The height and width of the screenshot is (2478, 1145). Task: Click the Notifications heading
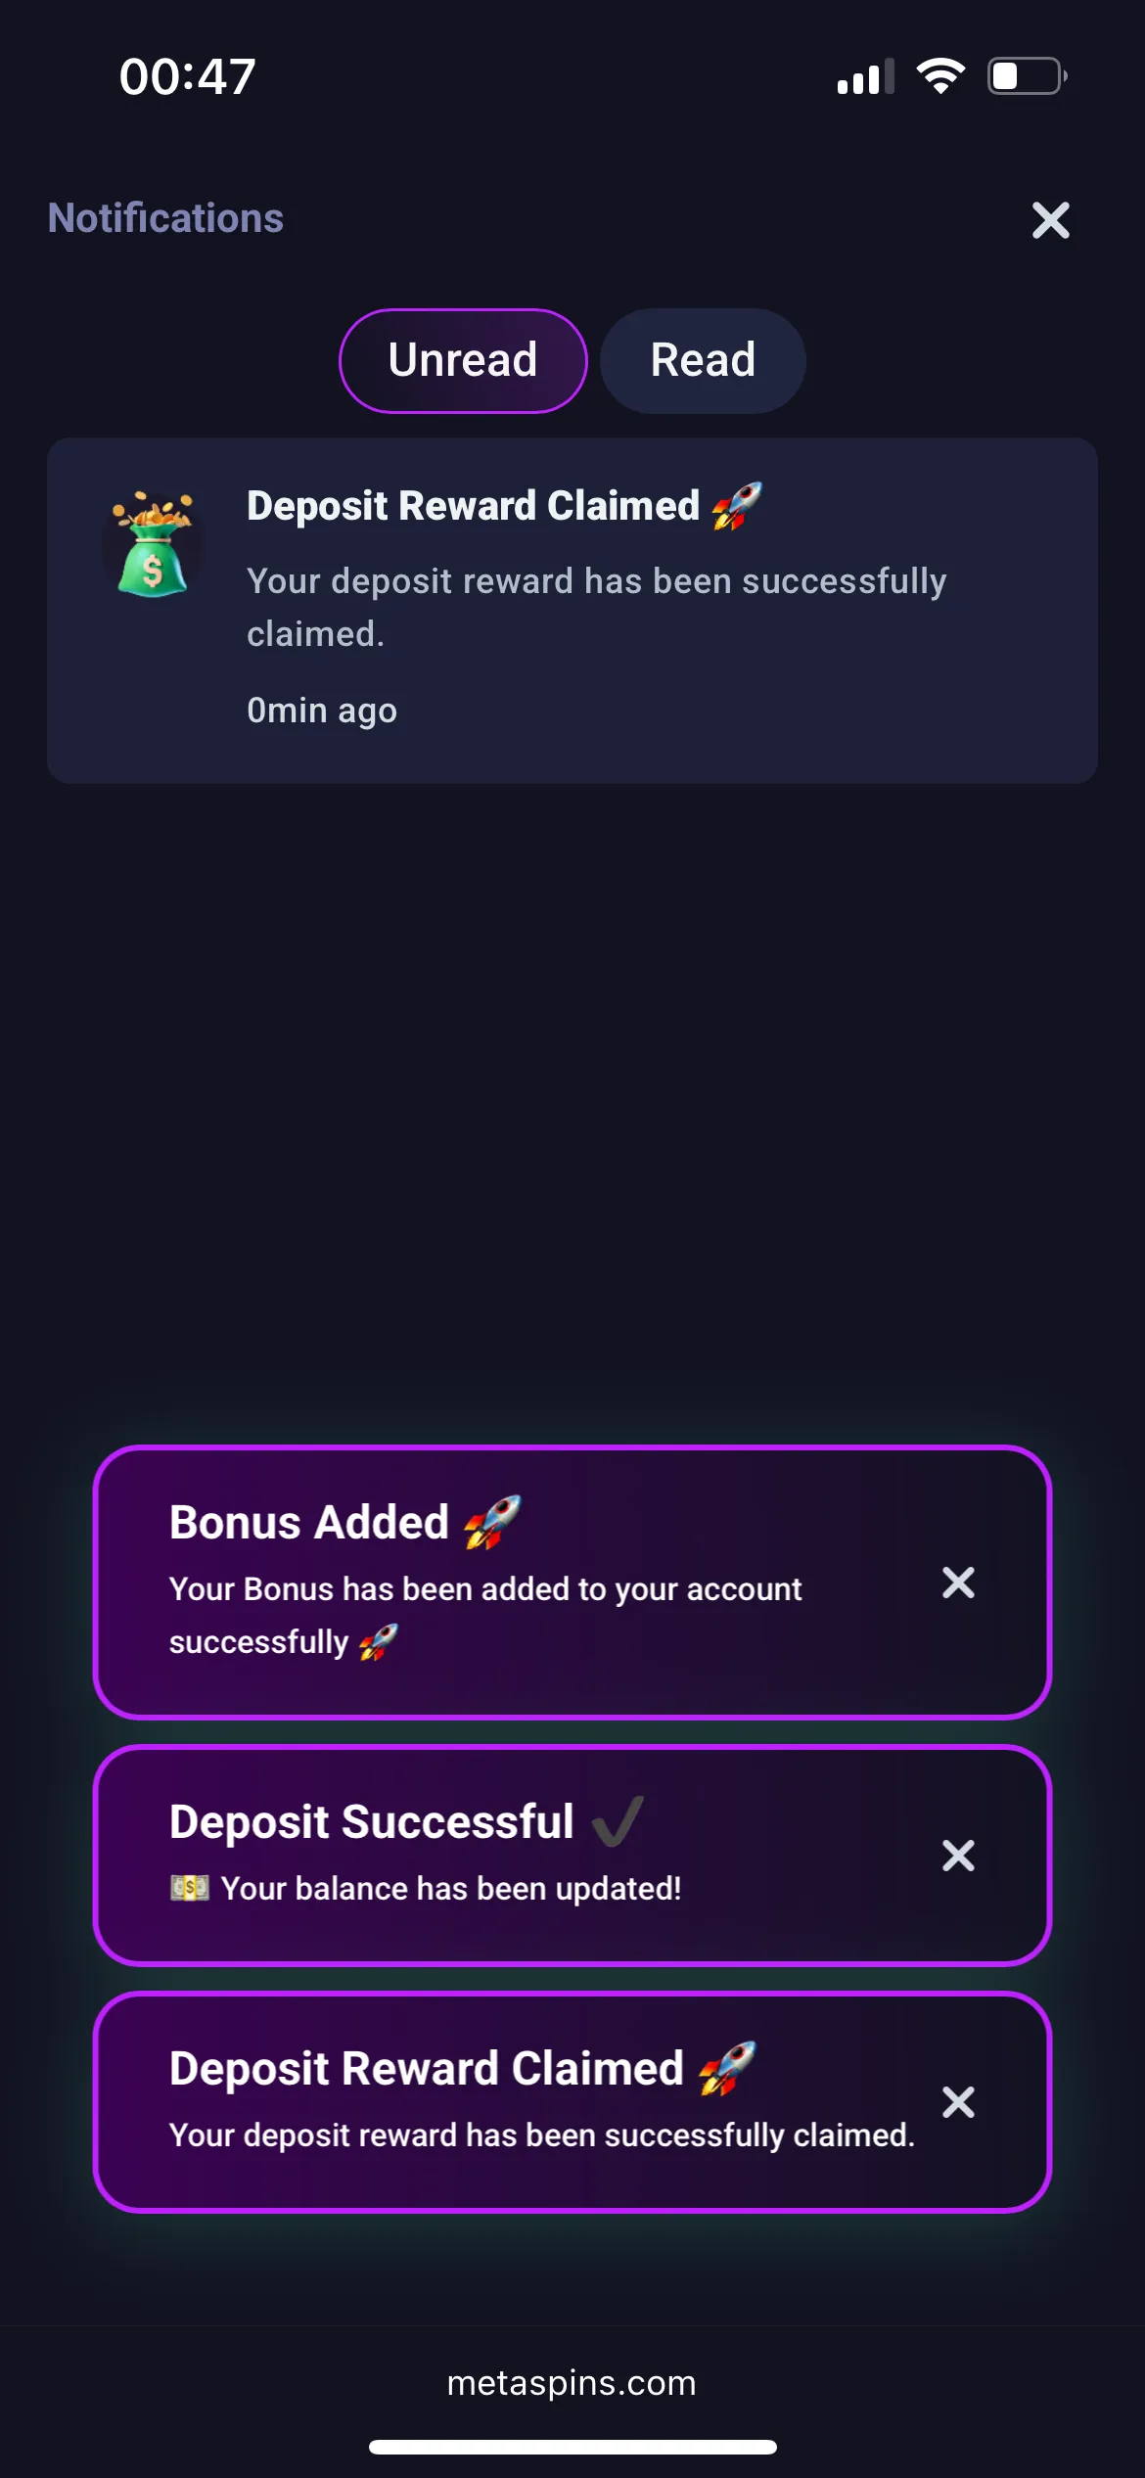coord(165,218)
